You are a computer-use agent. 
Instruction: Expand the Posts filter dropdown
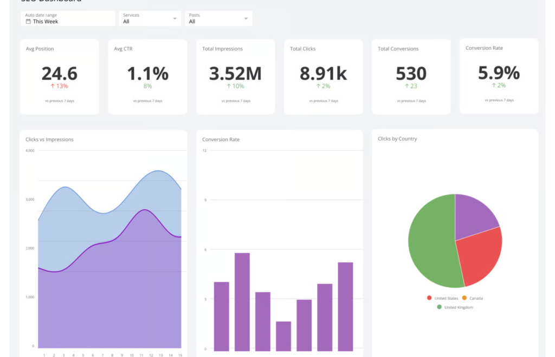point(218,18)
